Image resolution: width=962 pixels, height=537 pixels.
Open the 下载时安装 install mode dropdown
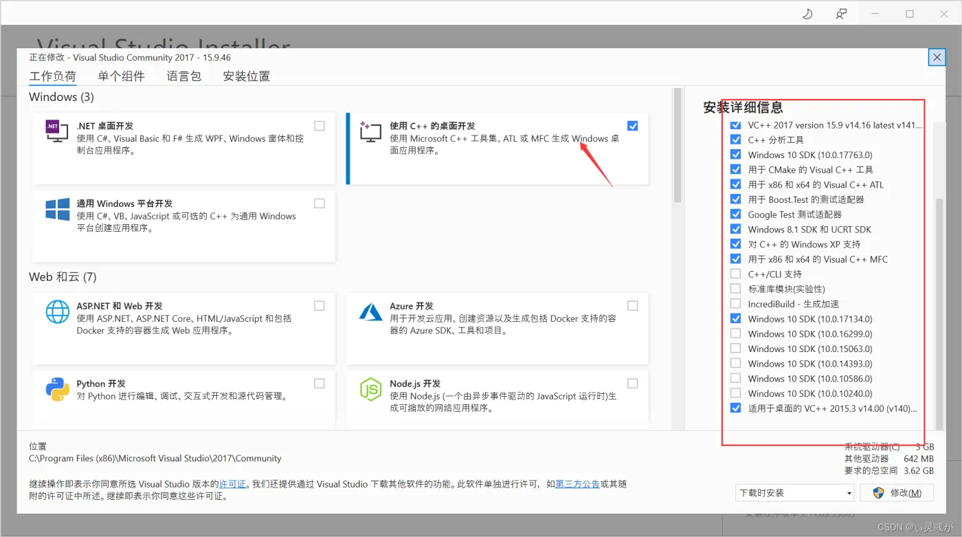(x=794, y=493)
